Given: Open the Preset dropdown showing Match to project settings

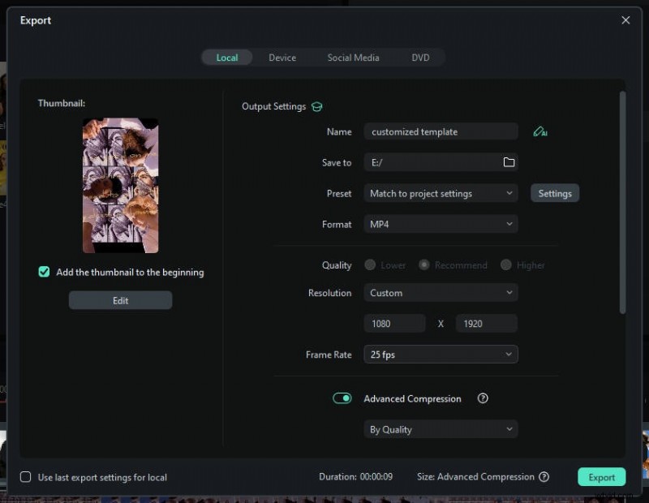Looking at the screenshot, I should pos(441,193).
